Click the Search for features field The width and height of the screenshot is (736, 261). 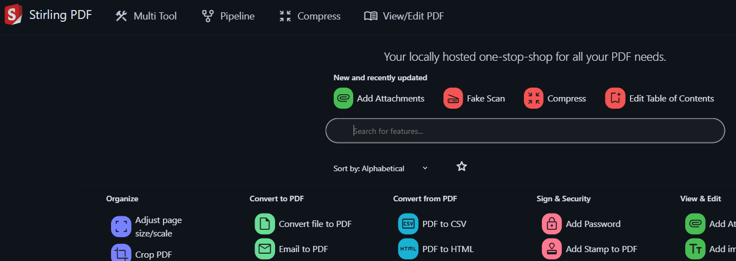tap(525, 131)
